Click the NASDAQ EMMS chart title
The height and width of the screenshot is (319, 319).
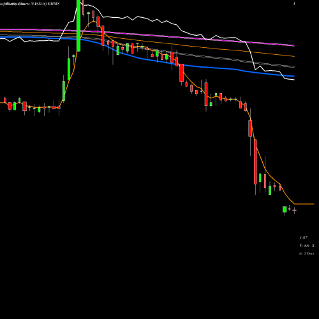tap(45, 4)
